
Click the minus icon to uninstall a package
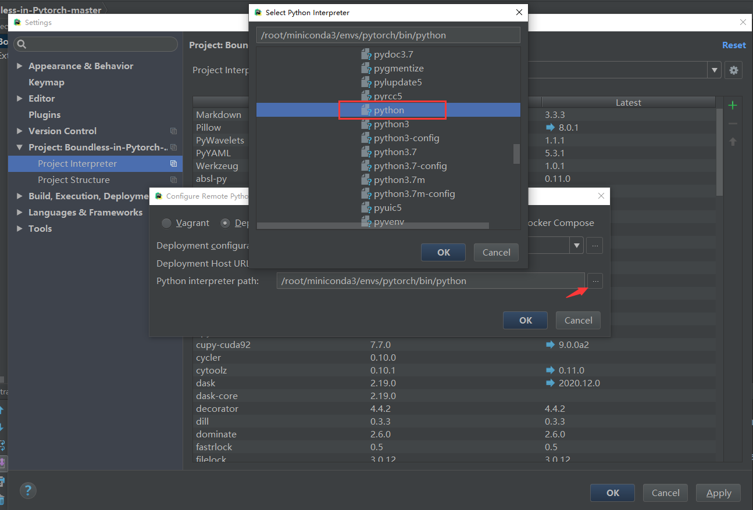click(x=733, y=123)
